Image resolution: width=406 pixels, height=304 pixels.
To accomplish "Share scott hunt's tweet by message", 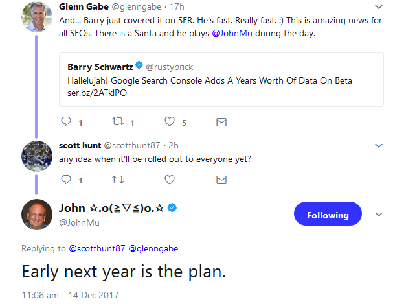I will click(221, 179).
